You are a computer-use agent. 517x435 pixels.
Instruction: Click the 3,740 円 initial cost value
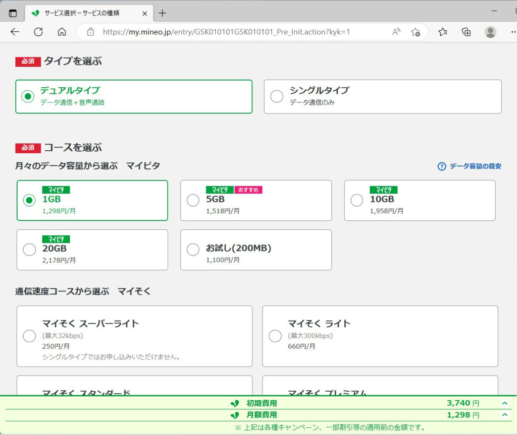click(x=463, y=403)
